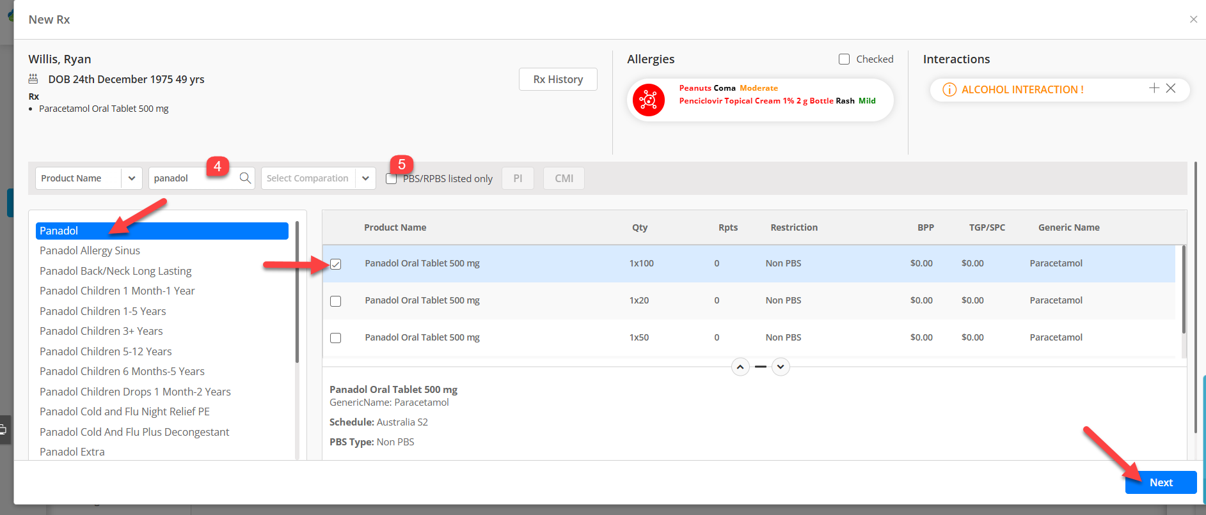Click the product table vertical scrollbar
The width and height of the screenshot is (1206, 515).
(1184, 289)
